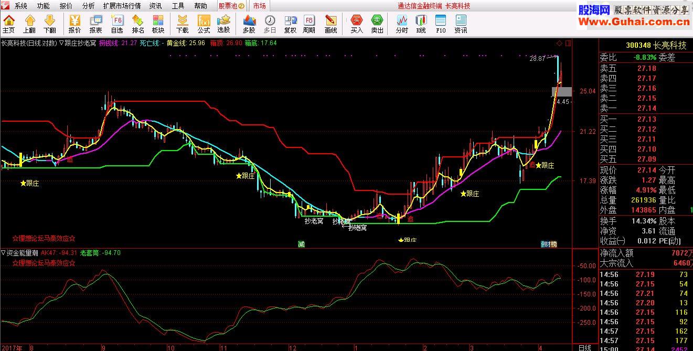Expand the 资金能量潮 indicator dropdown triangle
The height and width of the screenshot is (351, 693).
[4, 252]
